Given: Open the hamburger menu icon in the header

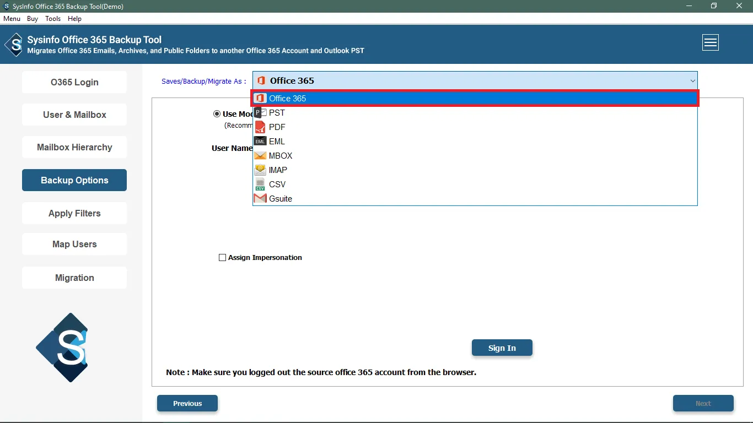Looking at the screenshot, I should 711,42.
